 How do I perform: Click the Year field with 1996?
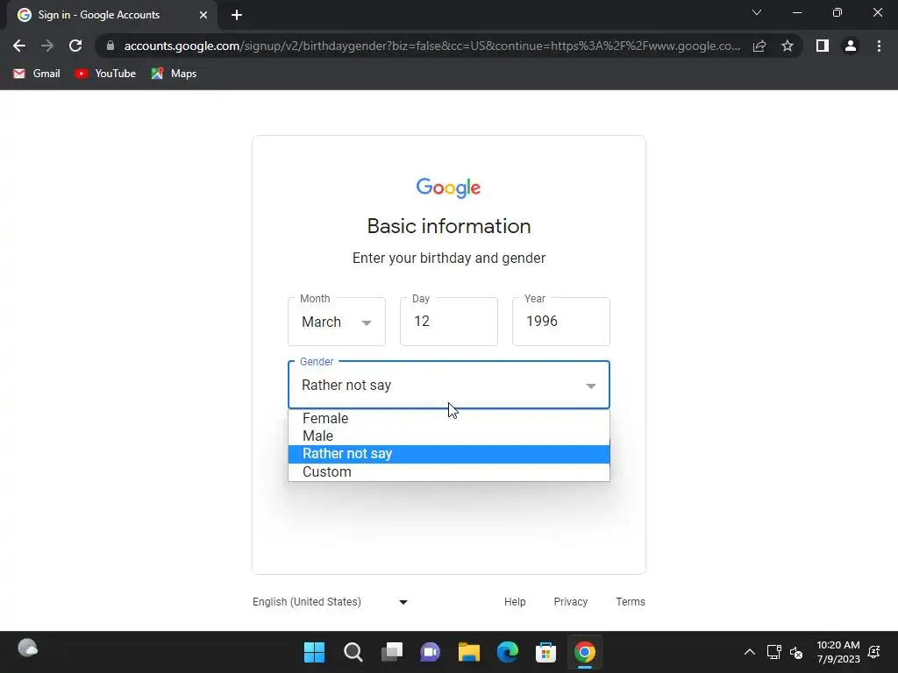pos(561,322)
